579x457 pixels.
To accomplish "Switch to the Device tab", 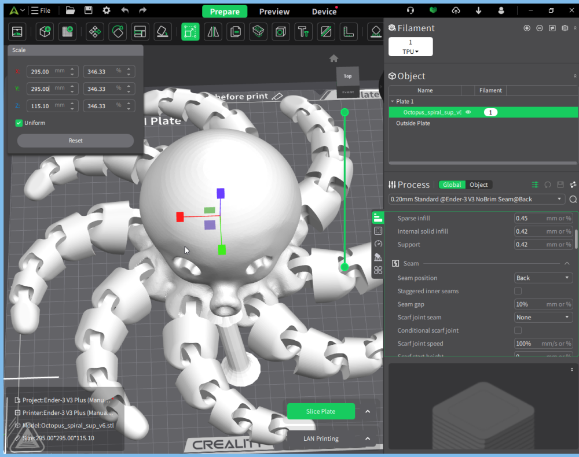I will 324,12.
